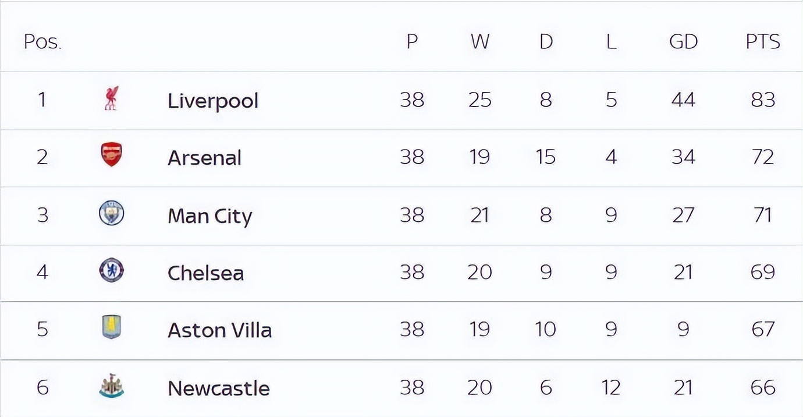Open the Newcastle team link
The width and height of the screenshot is (803, 417).
tap(219, 388)
